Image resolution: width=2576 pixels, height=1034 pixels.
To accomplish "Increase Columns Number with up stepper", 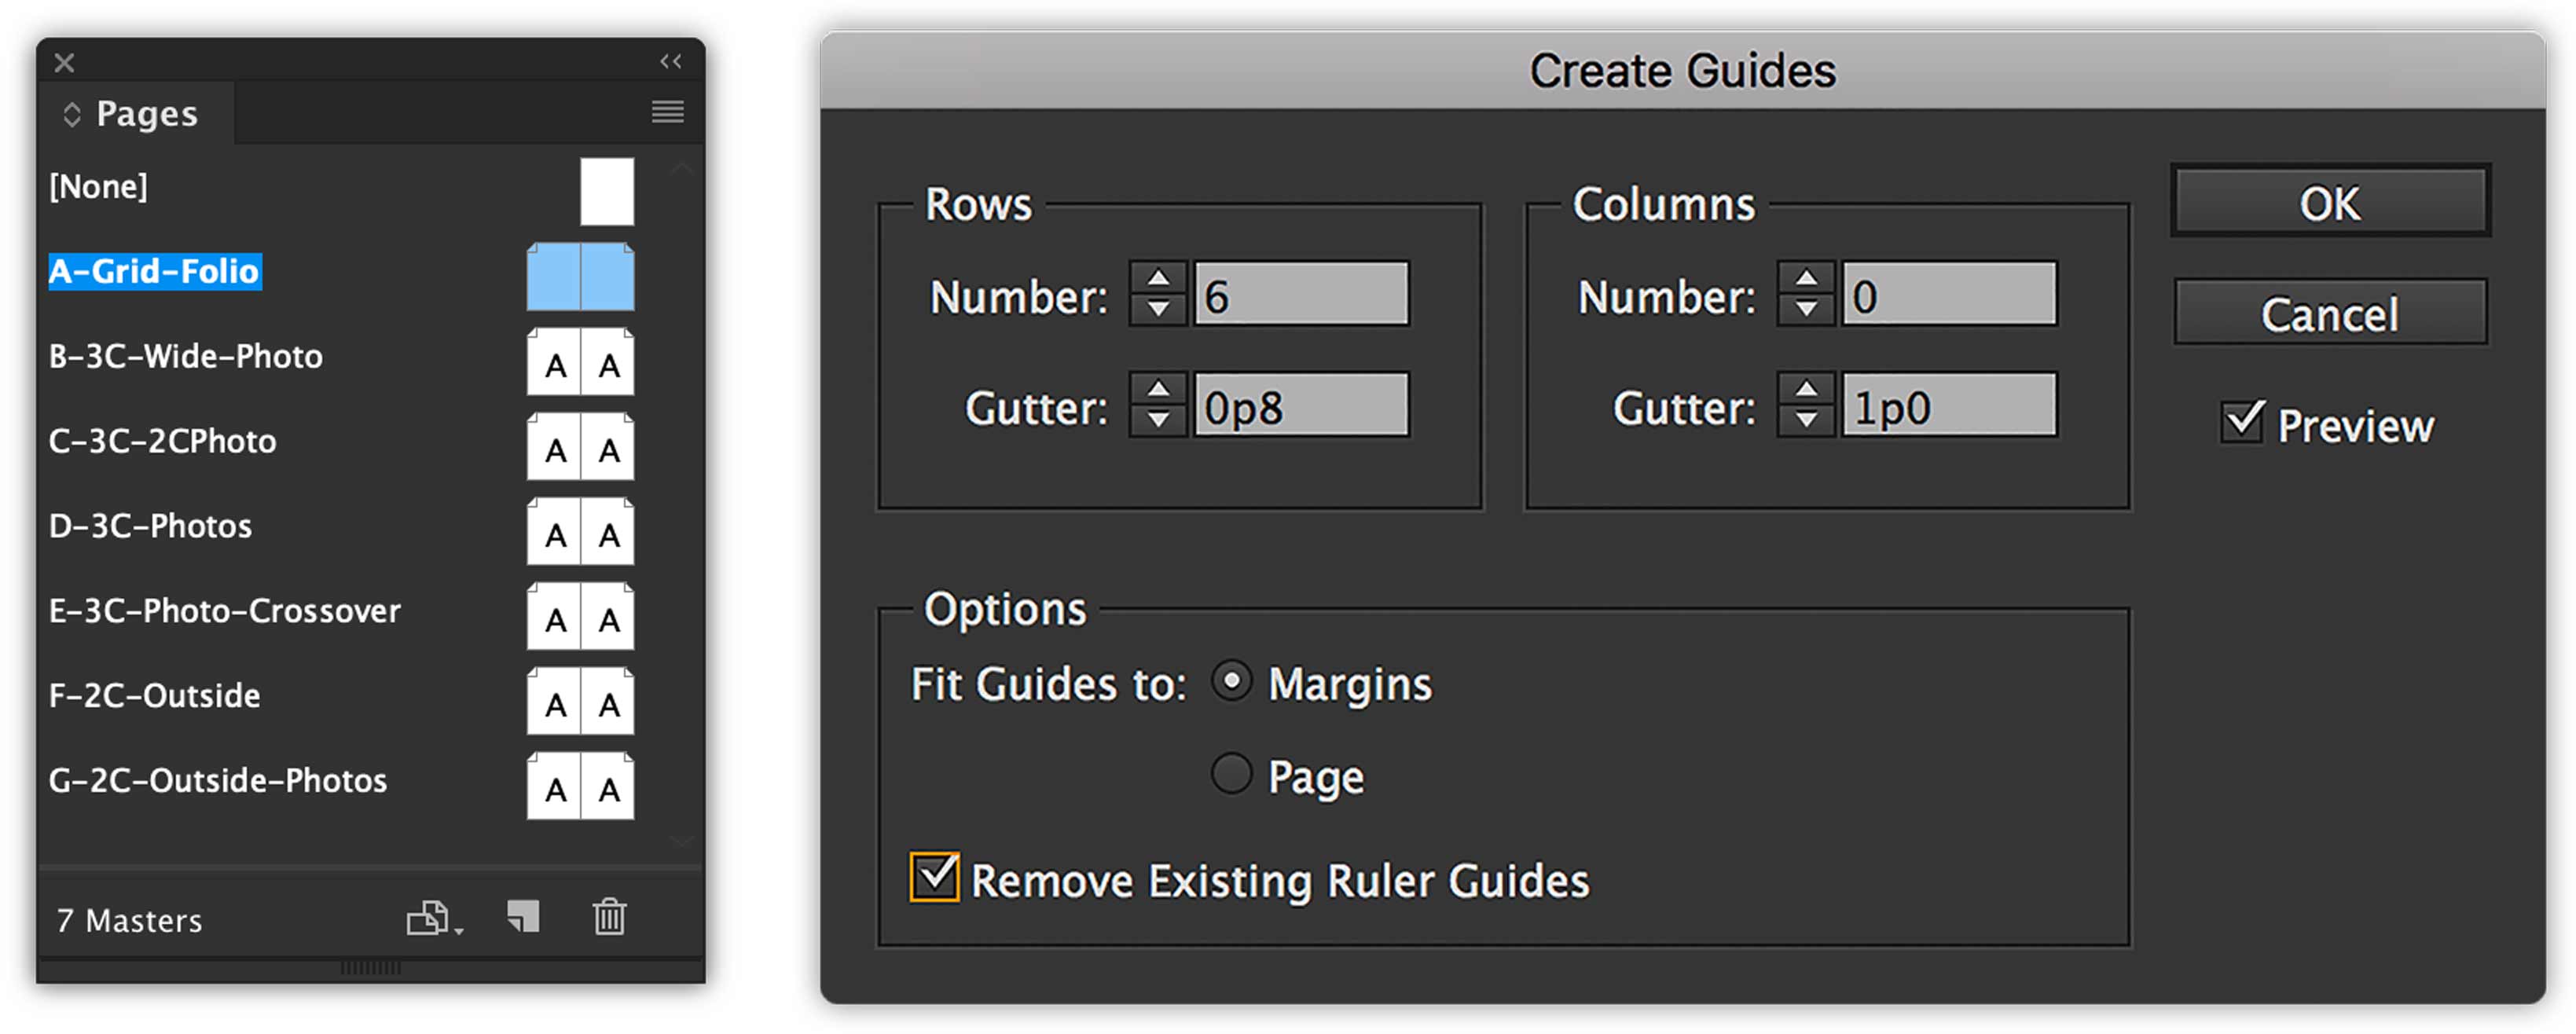I will [1806, 278].
